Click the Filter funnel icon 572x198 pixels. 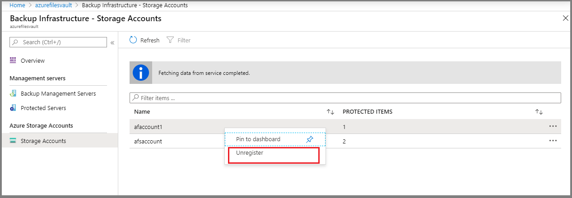point(170,40)
